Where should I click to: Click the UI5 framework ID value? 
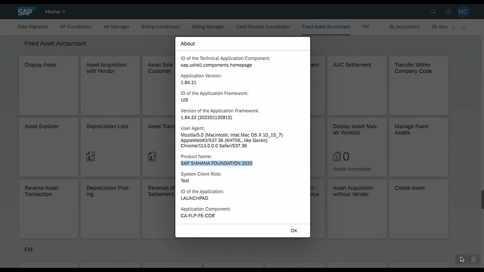pos(184,100)
